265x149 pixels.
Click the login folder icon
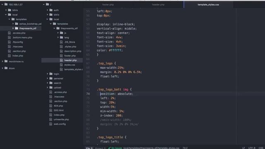pos(51,74)
